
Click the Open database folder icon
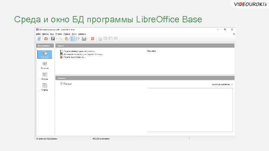(x=46, y=39)
